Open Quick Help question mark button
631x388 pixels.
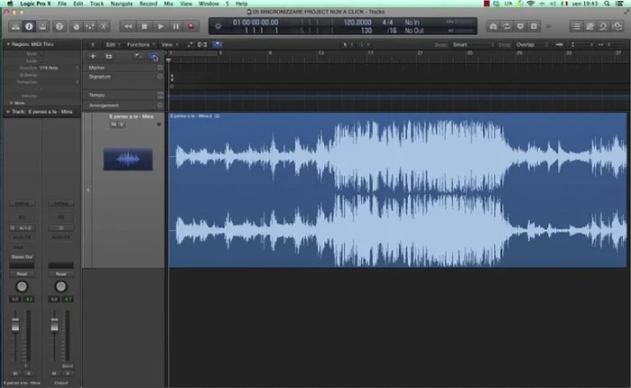(59, 27)
